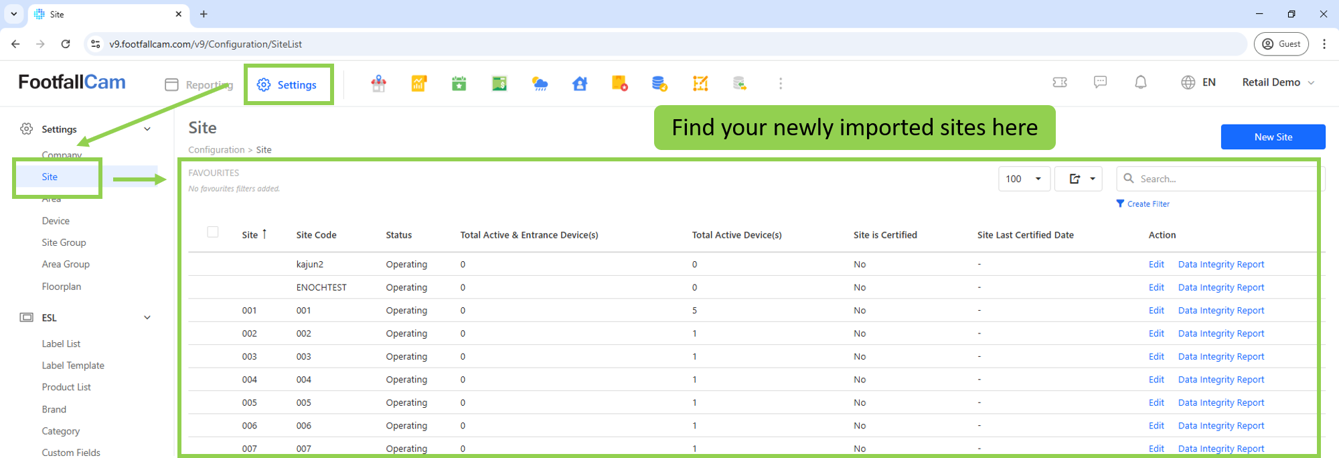The height and width of the screenshot is (458, 1339).
Task: Open the rainy weather cloud icon
Action: pyautogui.click(x=540, y=84)
